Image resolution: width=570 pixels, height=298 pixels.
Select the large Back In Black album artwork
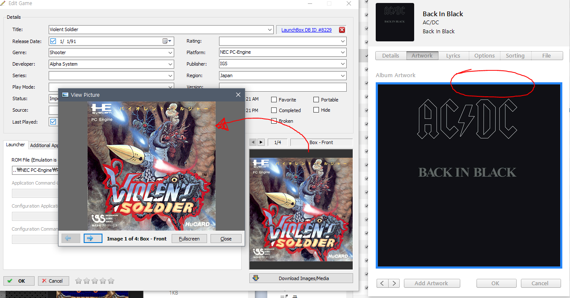pyautogui.click(x=469, y=175)
